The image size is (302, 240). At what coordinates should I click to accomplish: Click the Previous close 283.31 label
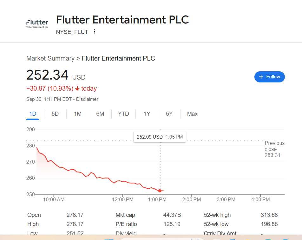[274, 149]
